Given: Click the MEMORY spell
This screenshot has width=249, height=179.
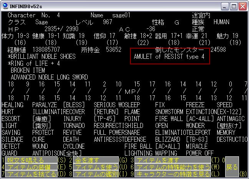Looking at the screenshot, I should [226, 133].
